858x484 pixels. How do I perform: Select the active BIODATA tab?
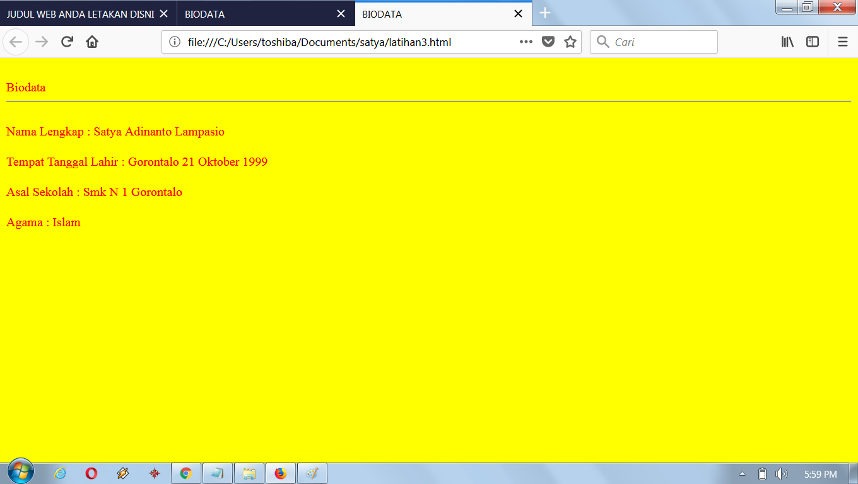pyautogui.click(x=444, y=14)
